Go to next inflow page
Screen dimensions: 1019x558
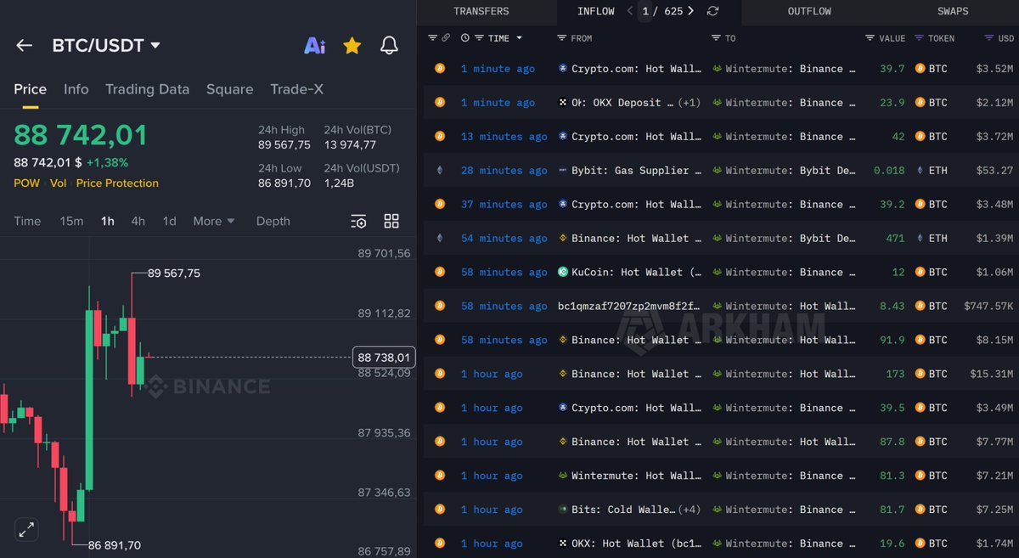tap(690, 11)
